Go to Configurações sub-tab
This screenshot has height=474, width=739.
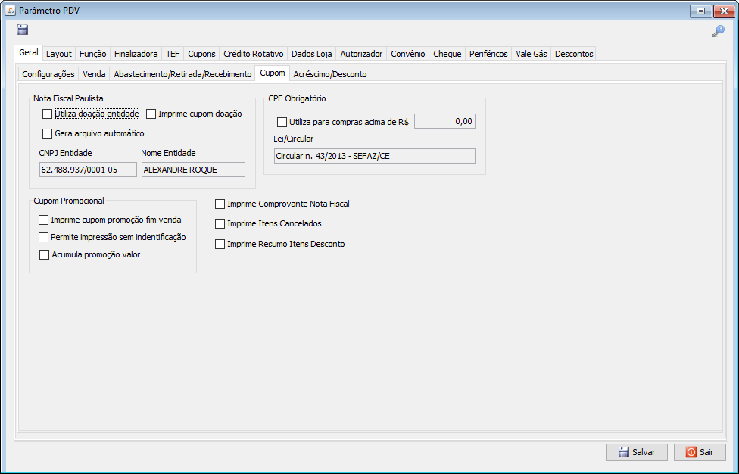tap(48, 74)
